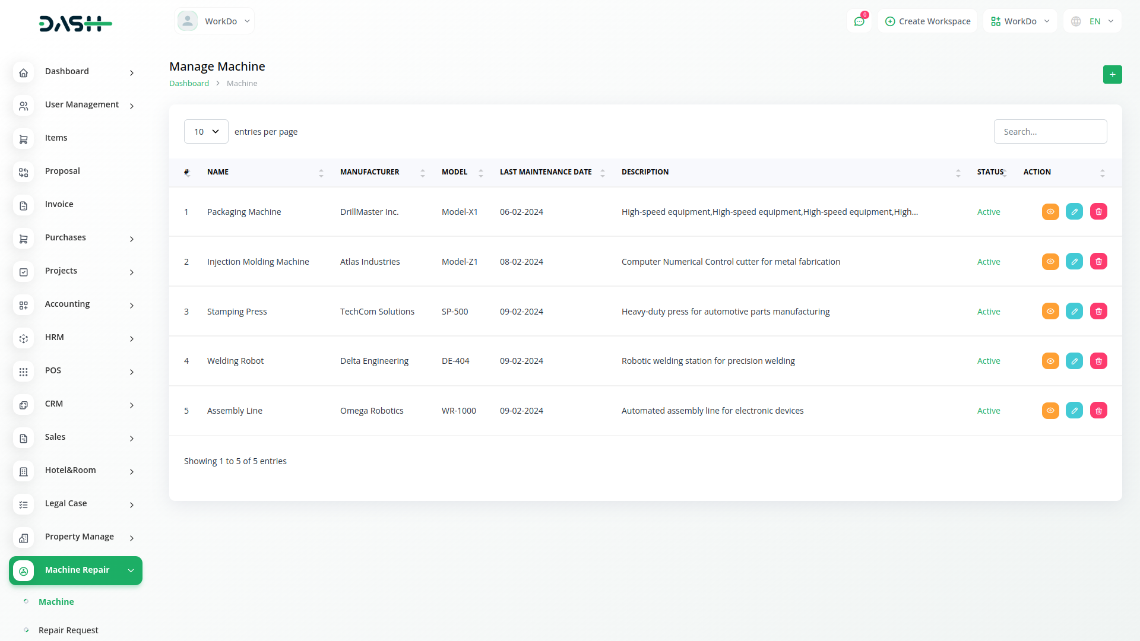The height and width of the screenshot is (641, 1140).
Task: Follow the Dashboard breadcrumb link
Action: click(189, 84)
